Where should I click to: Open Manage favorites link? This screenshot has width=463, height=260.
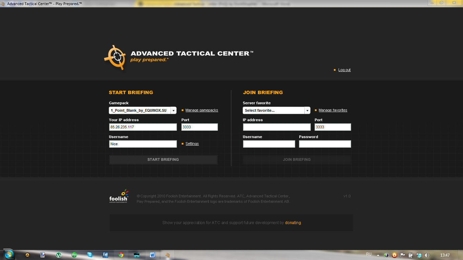333,110
